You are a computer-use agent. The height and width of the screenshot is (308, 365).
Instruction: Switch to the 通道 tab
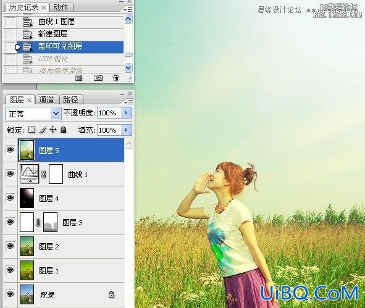point(47,99)
